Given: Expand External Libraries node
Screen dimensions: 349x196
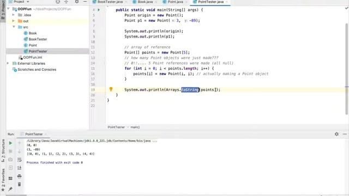Looking at the screenshot, I should [8, 63].
